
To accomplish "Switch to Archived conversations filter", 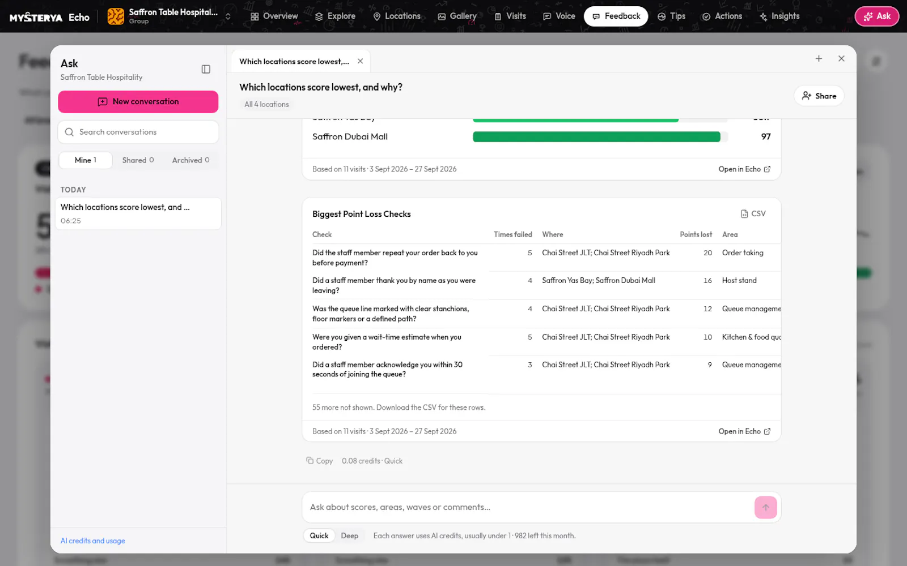I will click(x=190, y=160).
